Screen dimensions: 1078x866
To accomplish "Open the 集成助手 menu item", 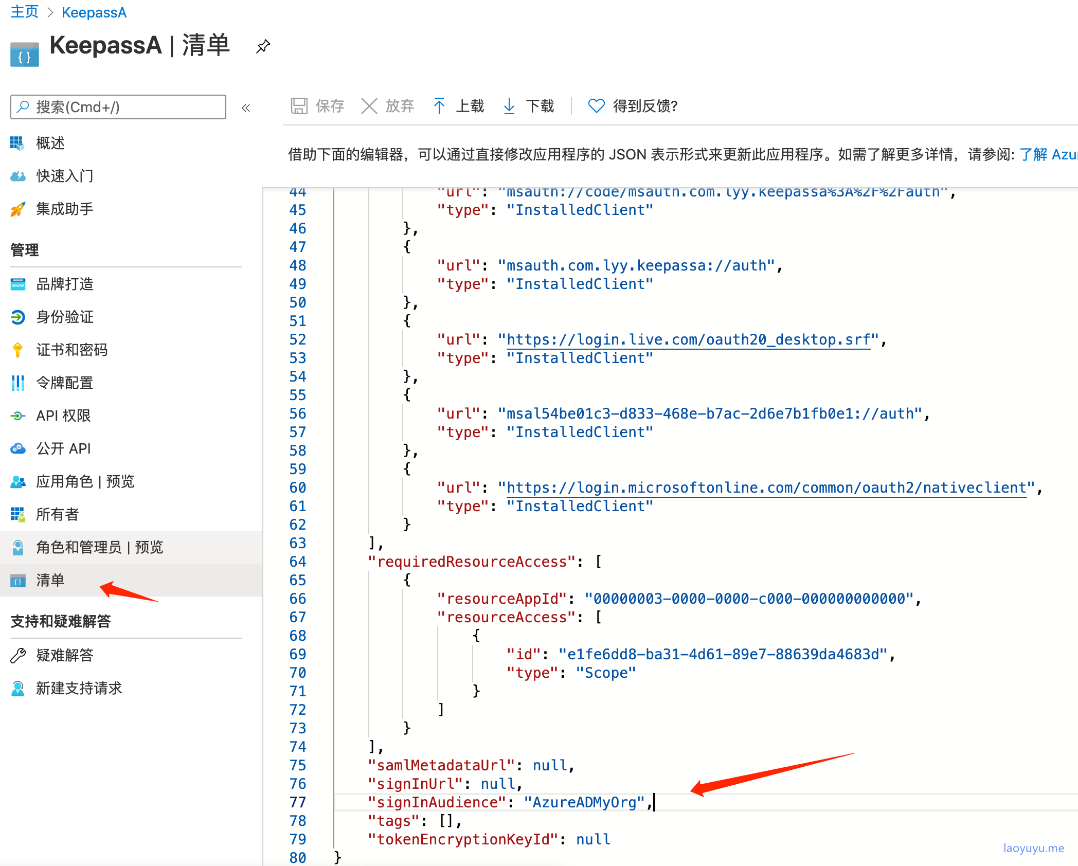I will tap(65, 209).
